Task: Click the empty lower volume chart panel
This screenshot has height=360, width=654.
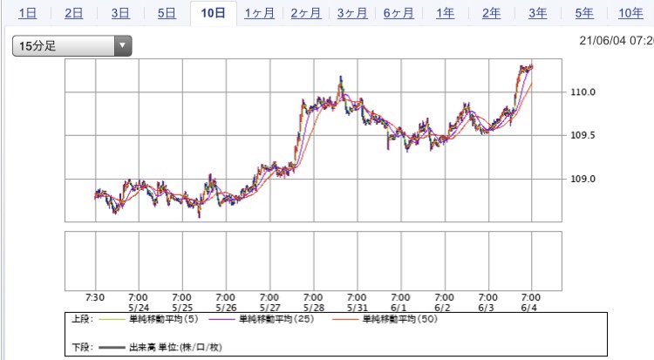Action: pos(313,261)
